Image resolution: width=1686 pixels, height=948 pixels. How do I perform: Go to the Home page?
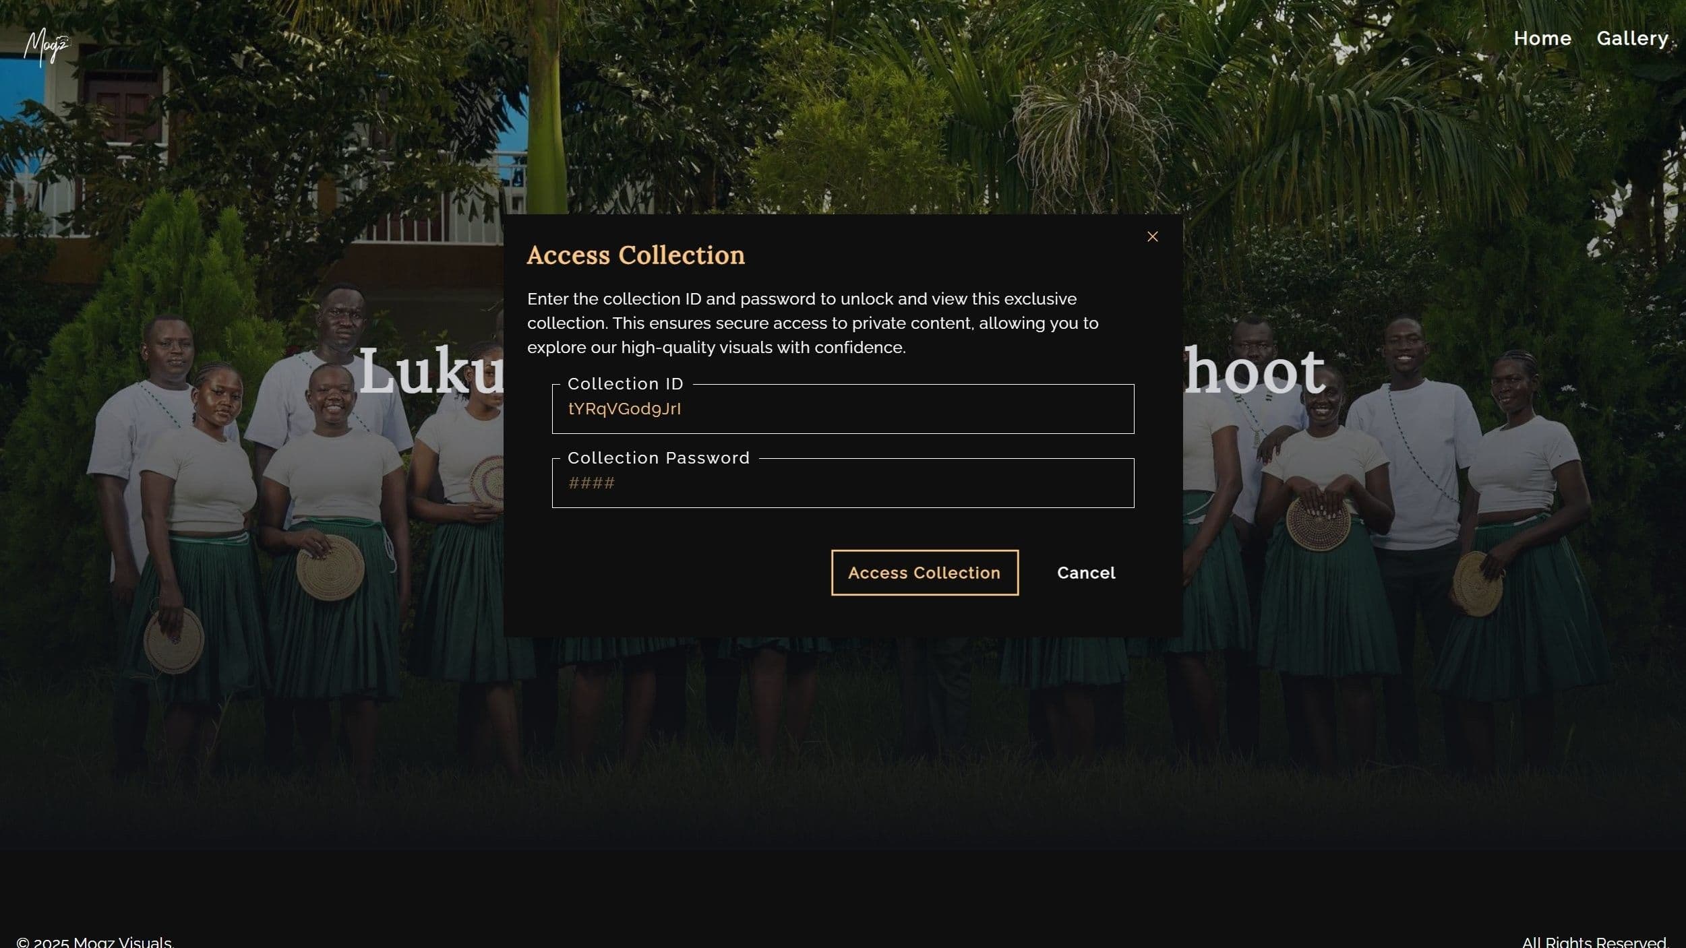click(x=1542, y=38)
